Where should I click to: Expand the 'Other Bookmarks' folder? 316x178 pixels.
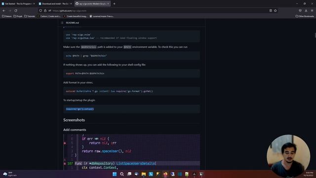click(x=305, y=16)
